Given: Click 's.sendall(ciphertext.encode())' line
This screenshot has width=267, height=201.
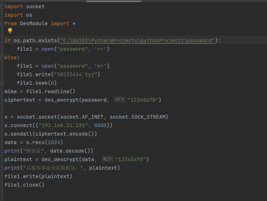Looking at the screenshot, I should [x=51, y=134].
